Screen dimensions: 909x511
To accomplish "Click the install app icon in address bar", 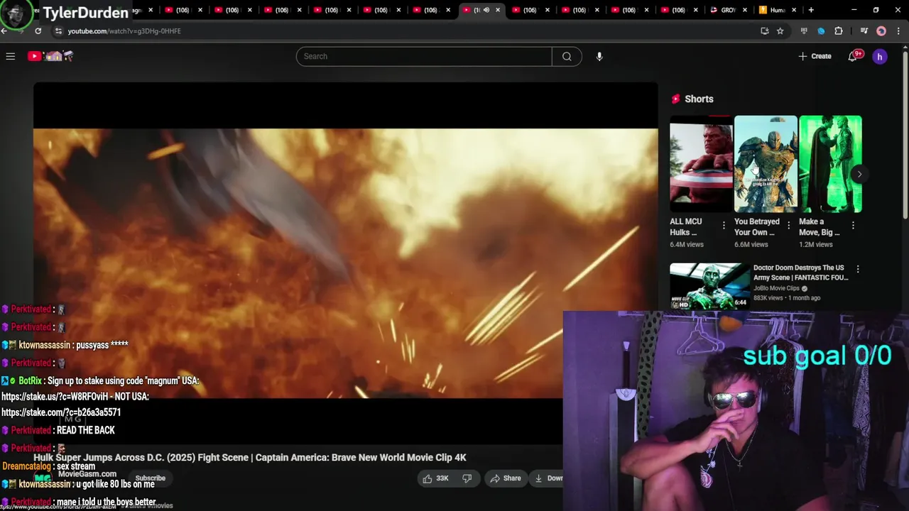I will tap(764, 31).
